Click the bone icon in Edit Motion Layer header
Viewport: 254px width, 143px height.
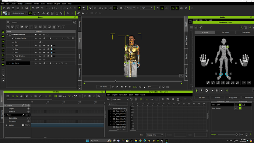(241, 28)
